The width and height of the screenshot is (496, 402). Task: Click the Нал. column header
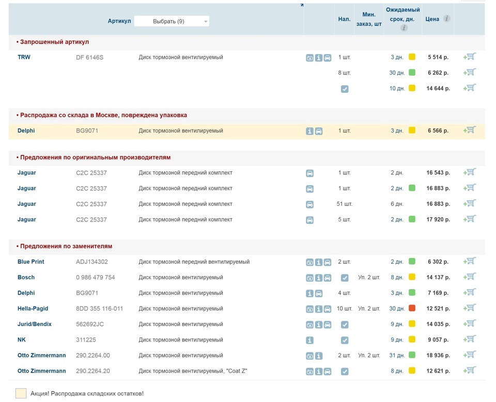pos(344,19)
